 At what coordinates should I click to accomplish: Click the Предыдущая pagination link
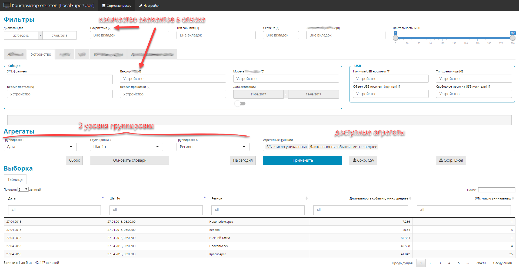402,263
